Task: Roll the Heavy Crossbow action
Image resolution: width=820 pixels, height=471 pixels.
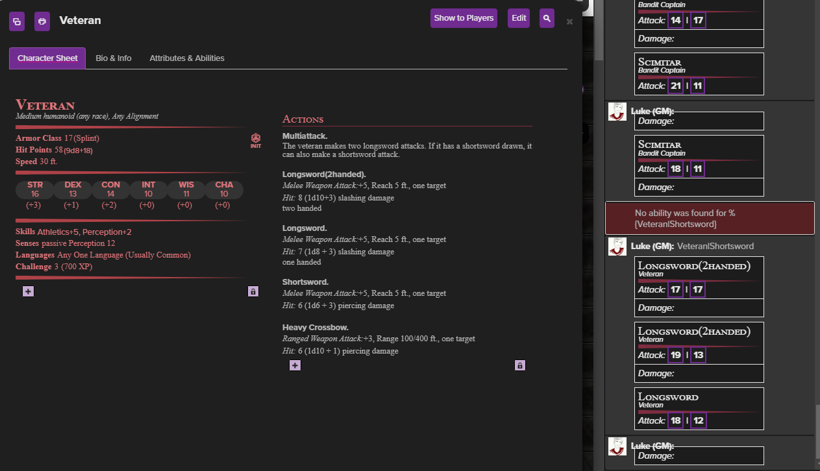Action: (316, 328)
